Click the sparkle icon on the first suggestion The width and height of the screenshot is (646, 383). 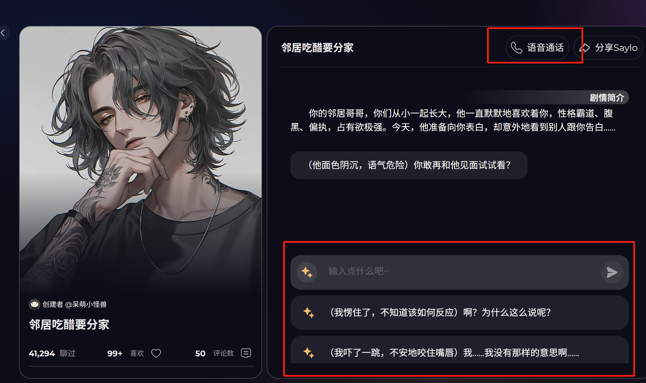tap(308, 313)
